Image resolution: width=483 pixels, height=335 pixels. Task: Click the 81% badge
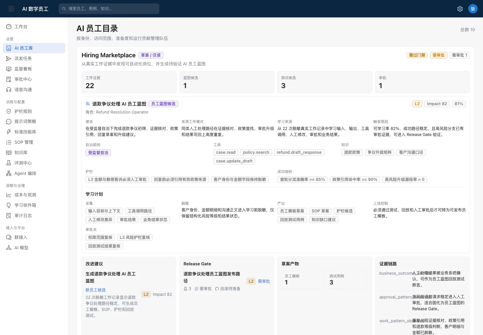(x=459, y=104)
